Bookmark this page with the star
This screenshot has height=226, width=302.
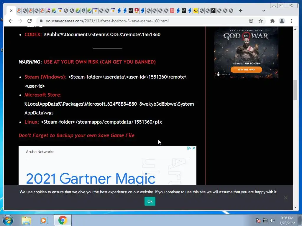pyautogui.click(x=261, y=21)
